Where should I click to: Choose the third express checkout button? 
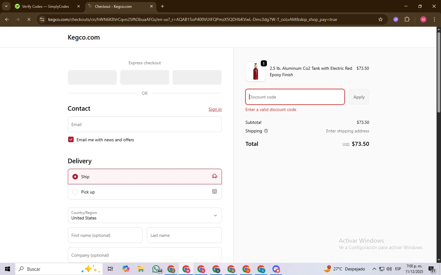pyautogui.click(x=197, y=77)
